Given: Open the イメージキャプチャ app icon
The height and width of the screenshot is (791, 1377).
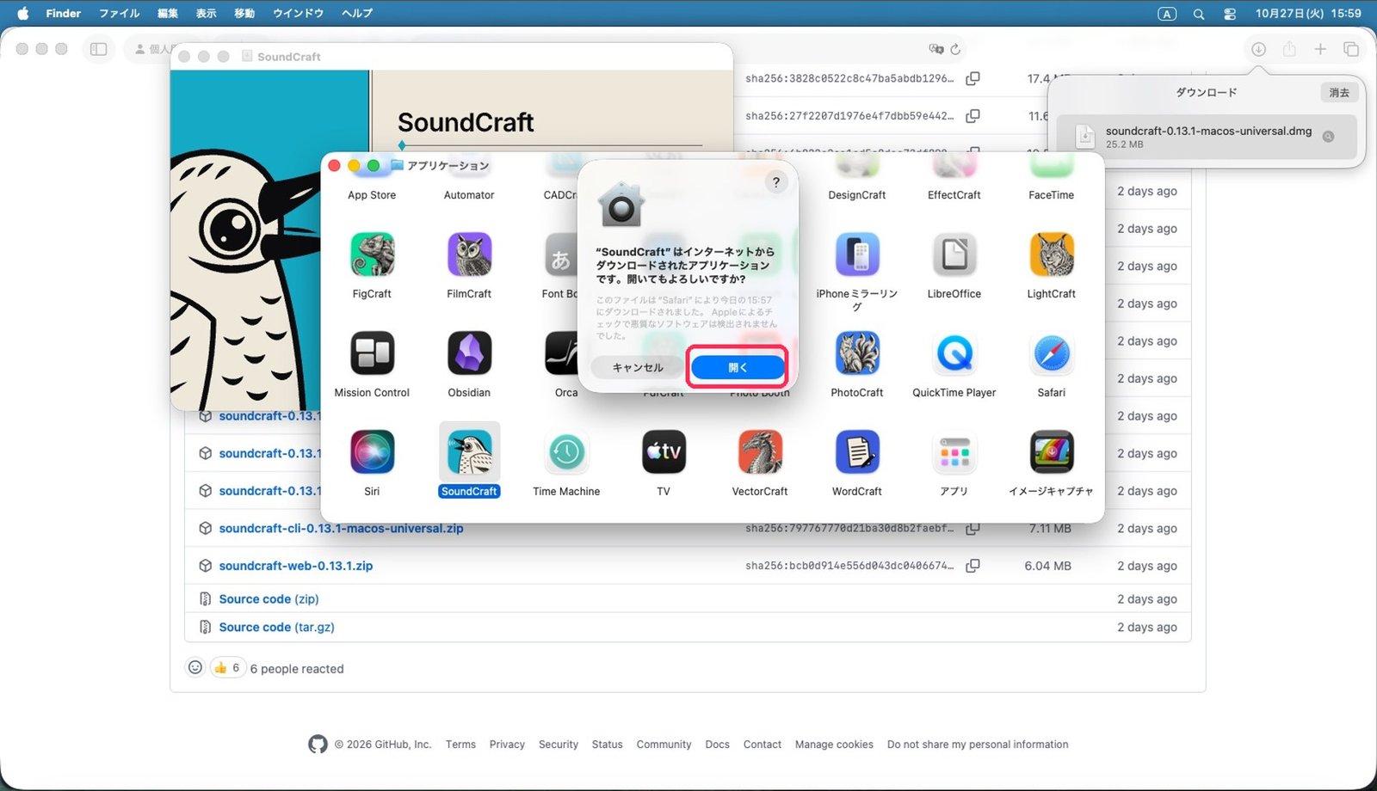Looking at the screenshot, I should point(1052,452).
